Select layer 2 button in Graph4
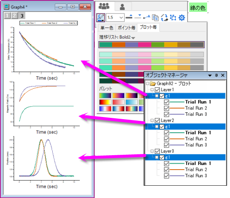Image resolution: width=230 pixels, height=198 pixels. click(x=14, y=16)
